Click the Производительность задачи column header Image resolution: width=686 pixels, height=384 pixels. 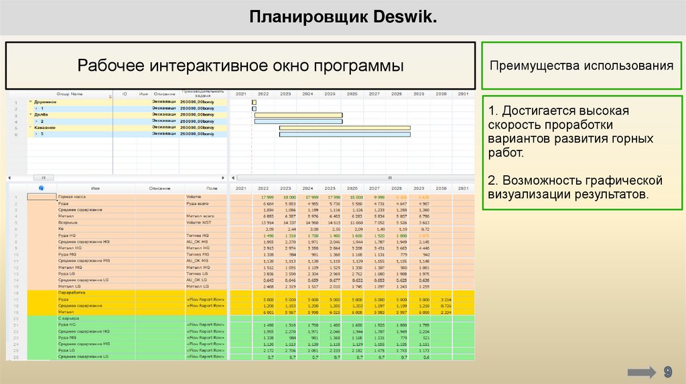click(x=202, y=94)
